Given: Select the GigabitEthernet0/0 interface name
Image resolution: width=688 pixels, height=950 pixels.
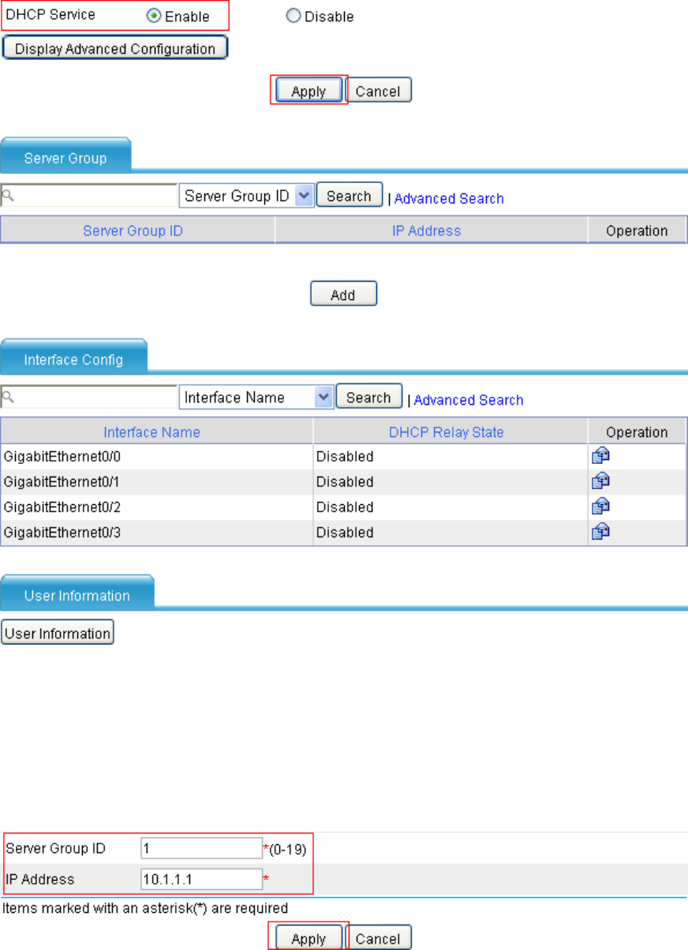Looking at the screenshot, I should click(x=62, y=456).
